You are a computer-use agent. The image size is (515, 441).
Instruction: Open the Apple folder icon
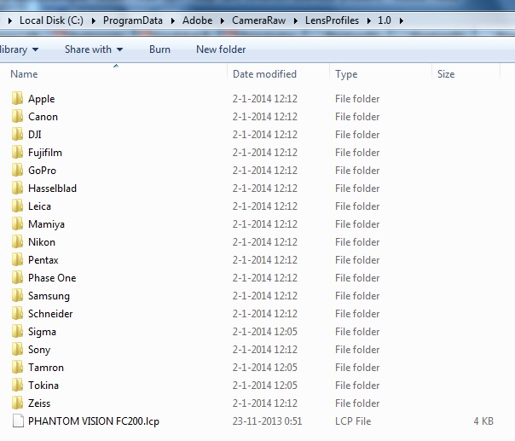pyautogui.click(x=17, y=99)
